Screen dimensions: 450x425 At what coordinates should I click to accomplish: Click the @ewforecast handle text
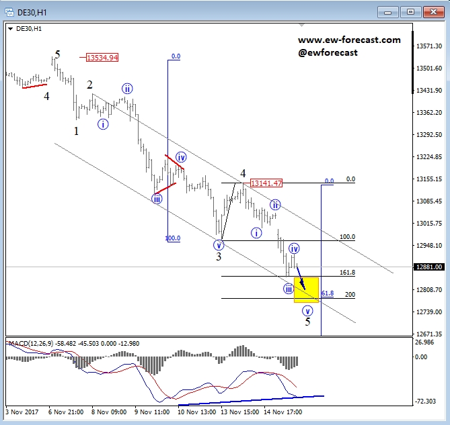pos(328,52)
